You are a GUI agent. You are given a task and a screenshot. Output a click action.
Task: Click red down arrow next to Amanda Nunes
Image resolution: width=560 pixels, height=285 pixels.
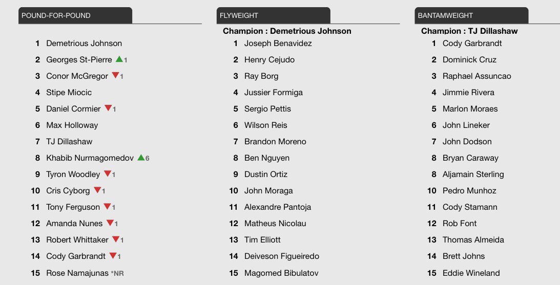110,223
